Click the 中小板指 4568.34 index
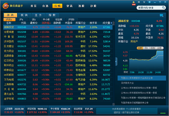Viewport: 169px width, 116px height. [x=60, y=110]
